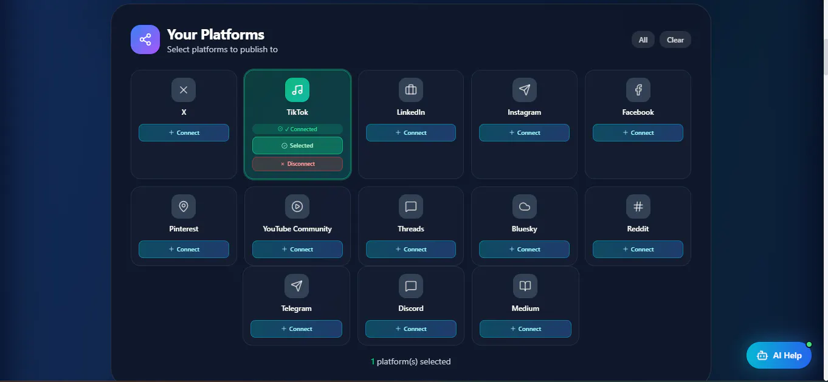Click the LinkedIn label
The width and height of the screenshot is (828, 382).
[x=411, y=112]
